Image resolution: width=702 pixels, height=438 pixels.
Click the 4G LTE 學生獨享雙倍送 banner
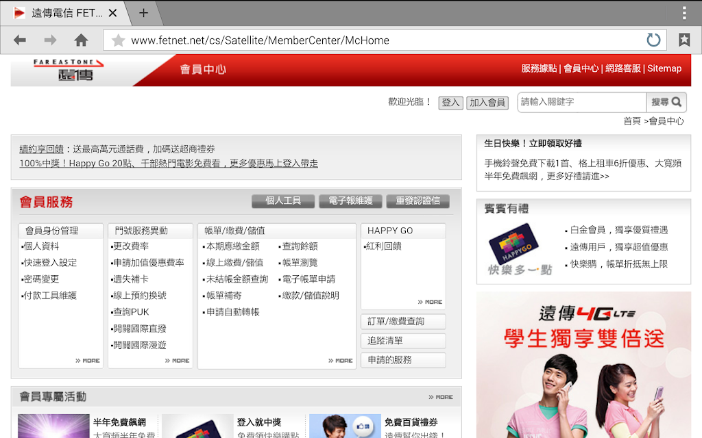point(584,365)
